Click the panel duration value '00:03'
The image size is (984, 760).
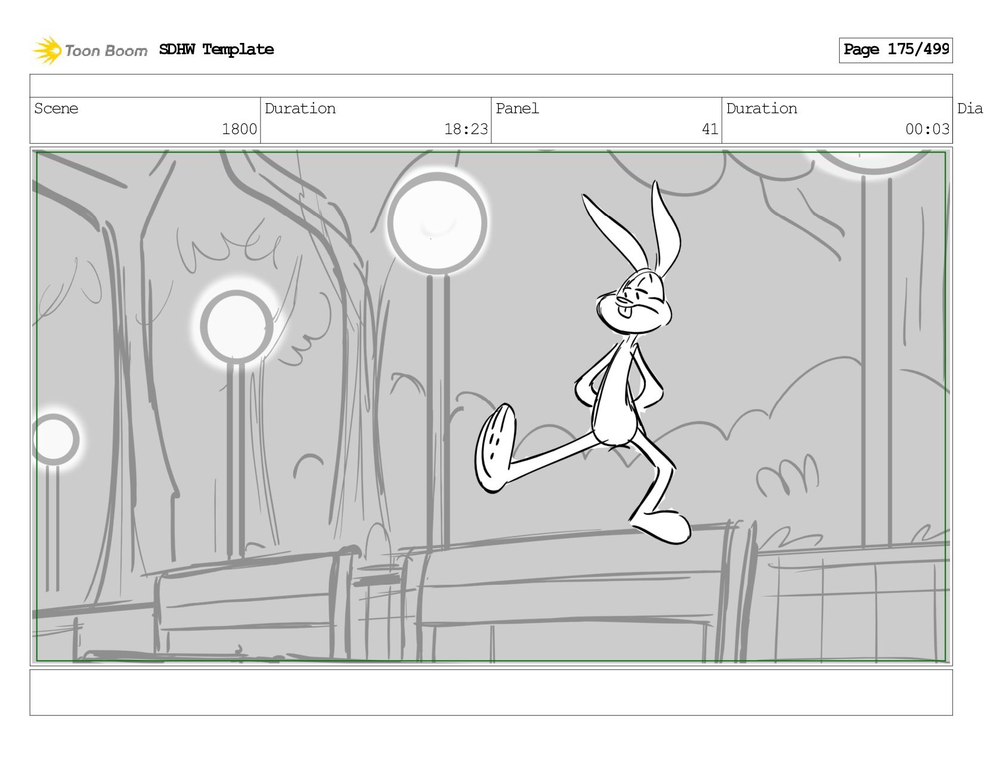pos(927,129)
